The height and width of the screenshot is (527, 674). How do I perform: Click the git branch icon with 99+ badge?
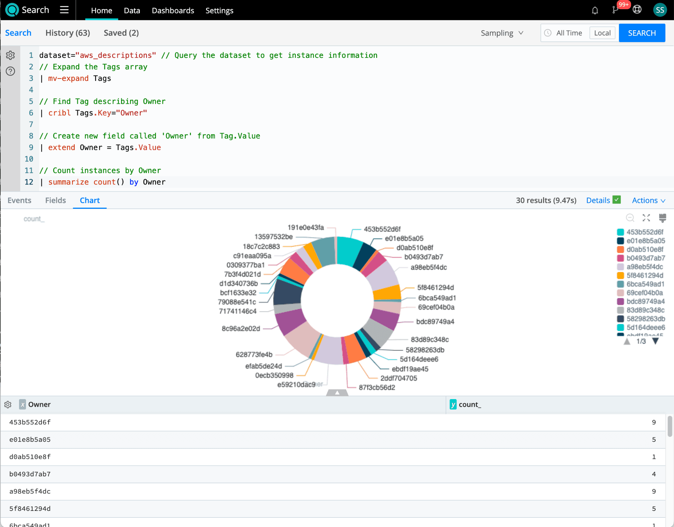point(615,10)
